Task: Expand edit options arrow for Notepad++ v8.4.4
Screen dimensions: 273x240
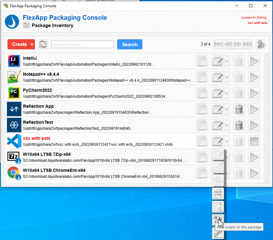Action: (x=227, y=77)
